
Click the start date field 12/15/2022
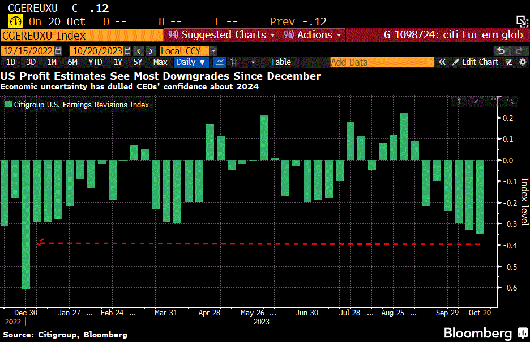(28, 51)
